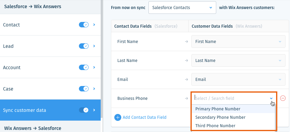This screenshot has width=290, height=132.
Task: Click the chevron arrow next to Contact
Action: coord(94,25)
